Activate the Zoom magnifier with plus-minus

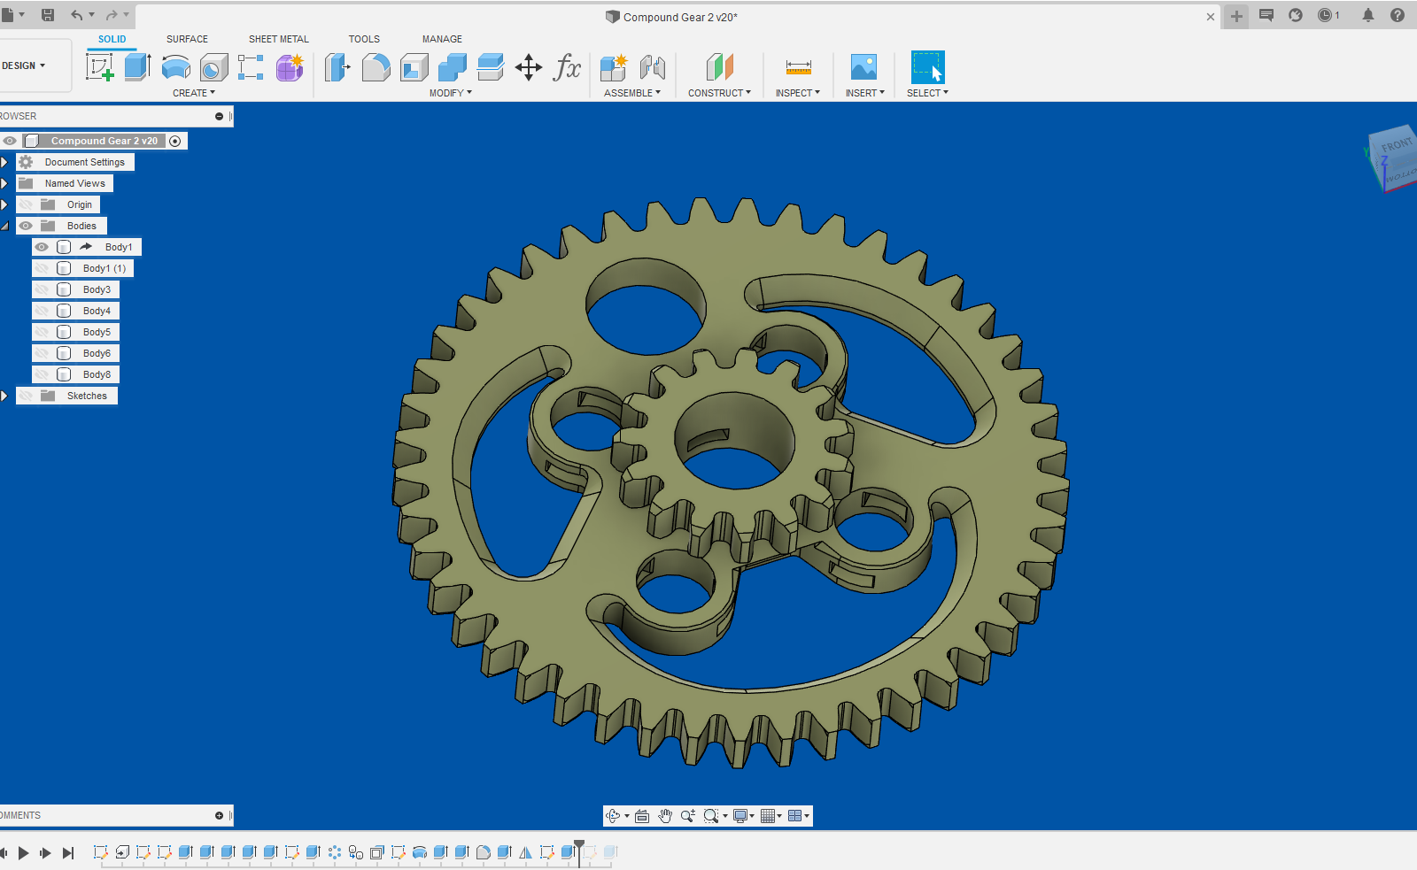687,816
